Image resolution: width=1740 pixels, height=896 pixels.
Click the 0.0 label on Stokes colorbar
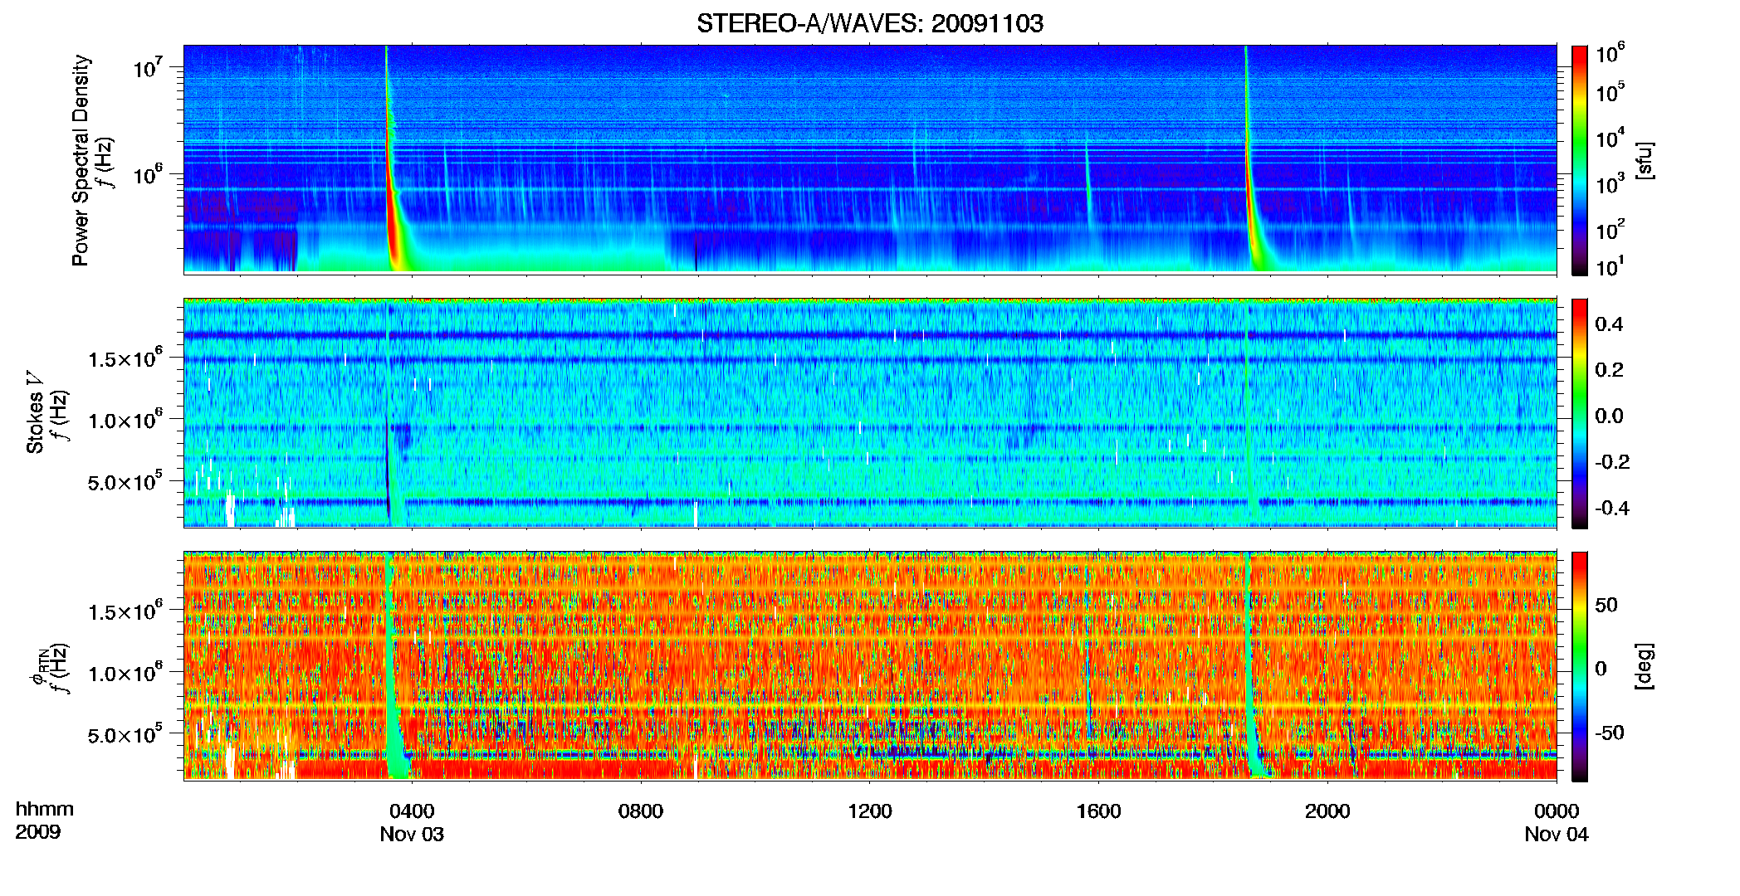[x=1609, y=416]
